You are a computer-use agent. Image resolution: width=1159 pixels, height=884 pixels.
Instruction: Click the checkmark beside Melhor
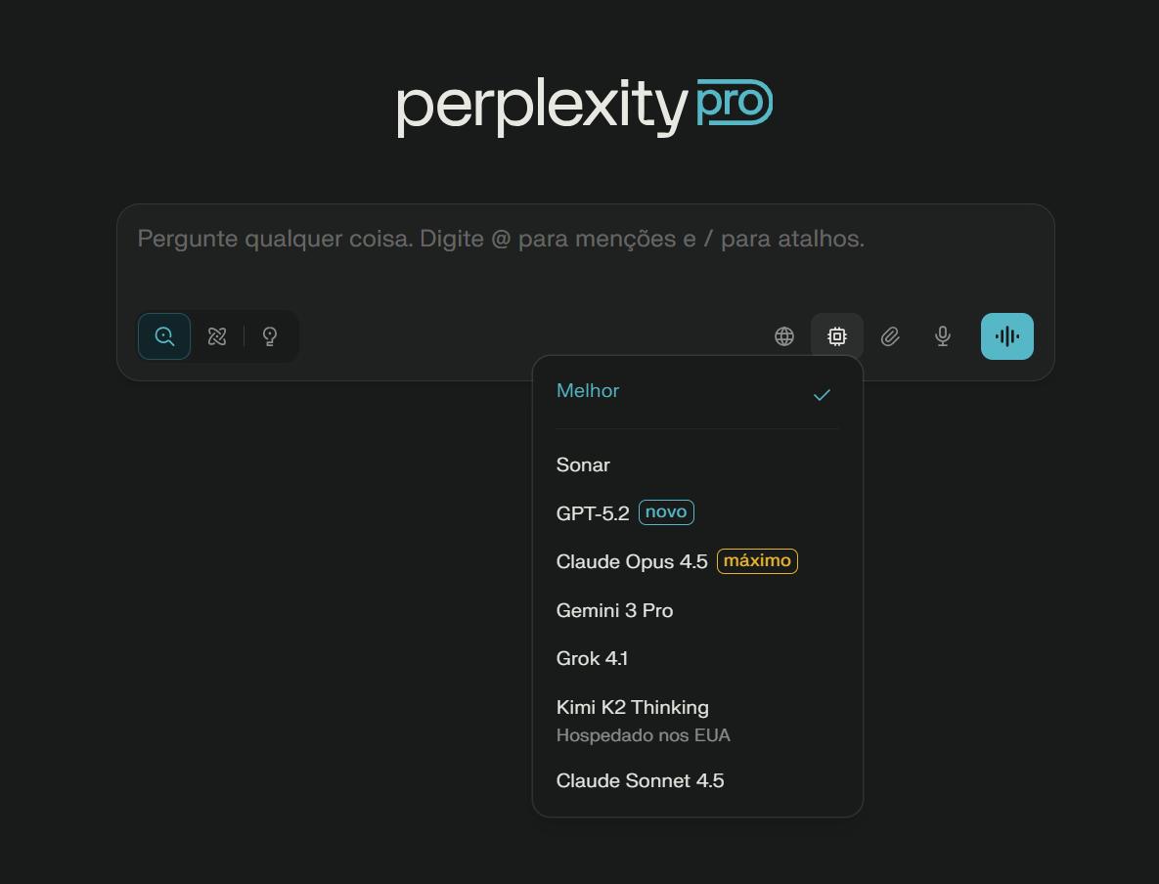coord(822,395)
